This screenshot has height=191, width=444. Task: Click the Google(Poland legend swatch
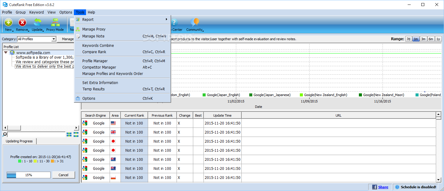[x=417, y=95]
